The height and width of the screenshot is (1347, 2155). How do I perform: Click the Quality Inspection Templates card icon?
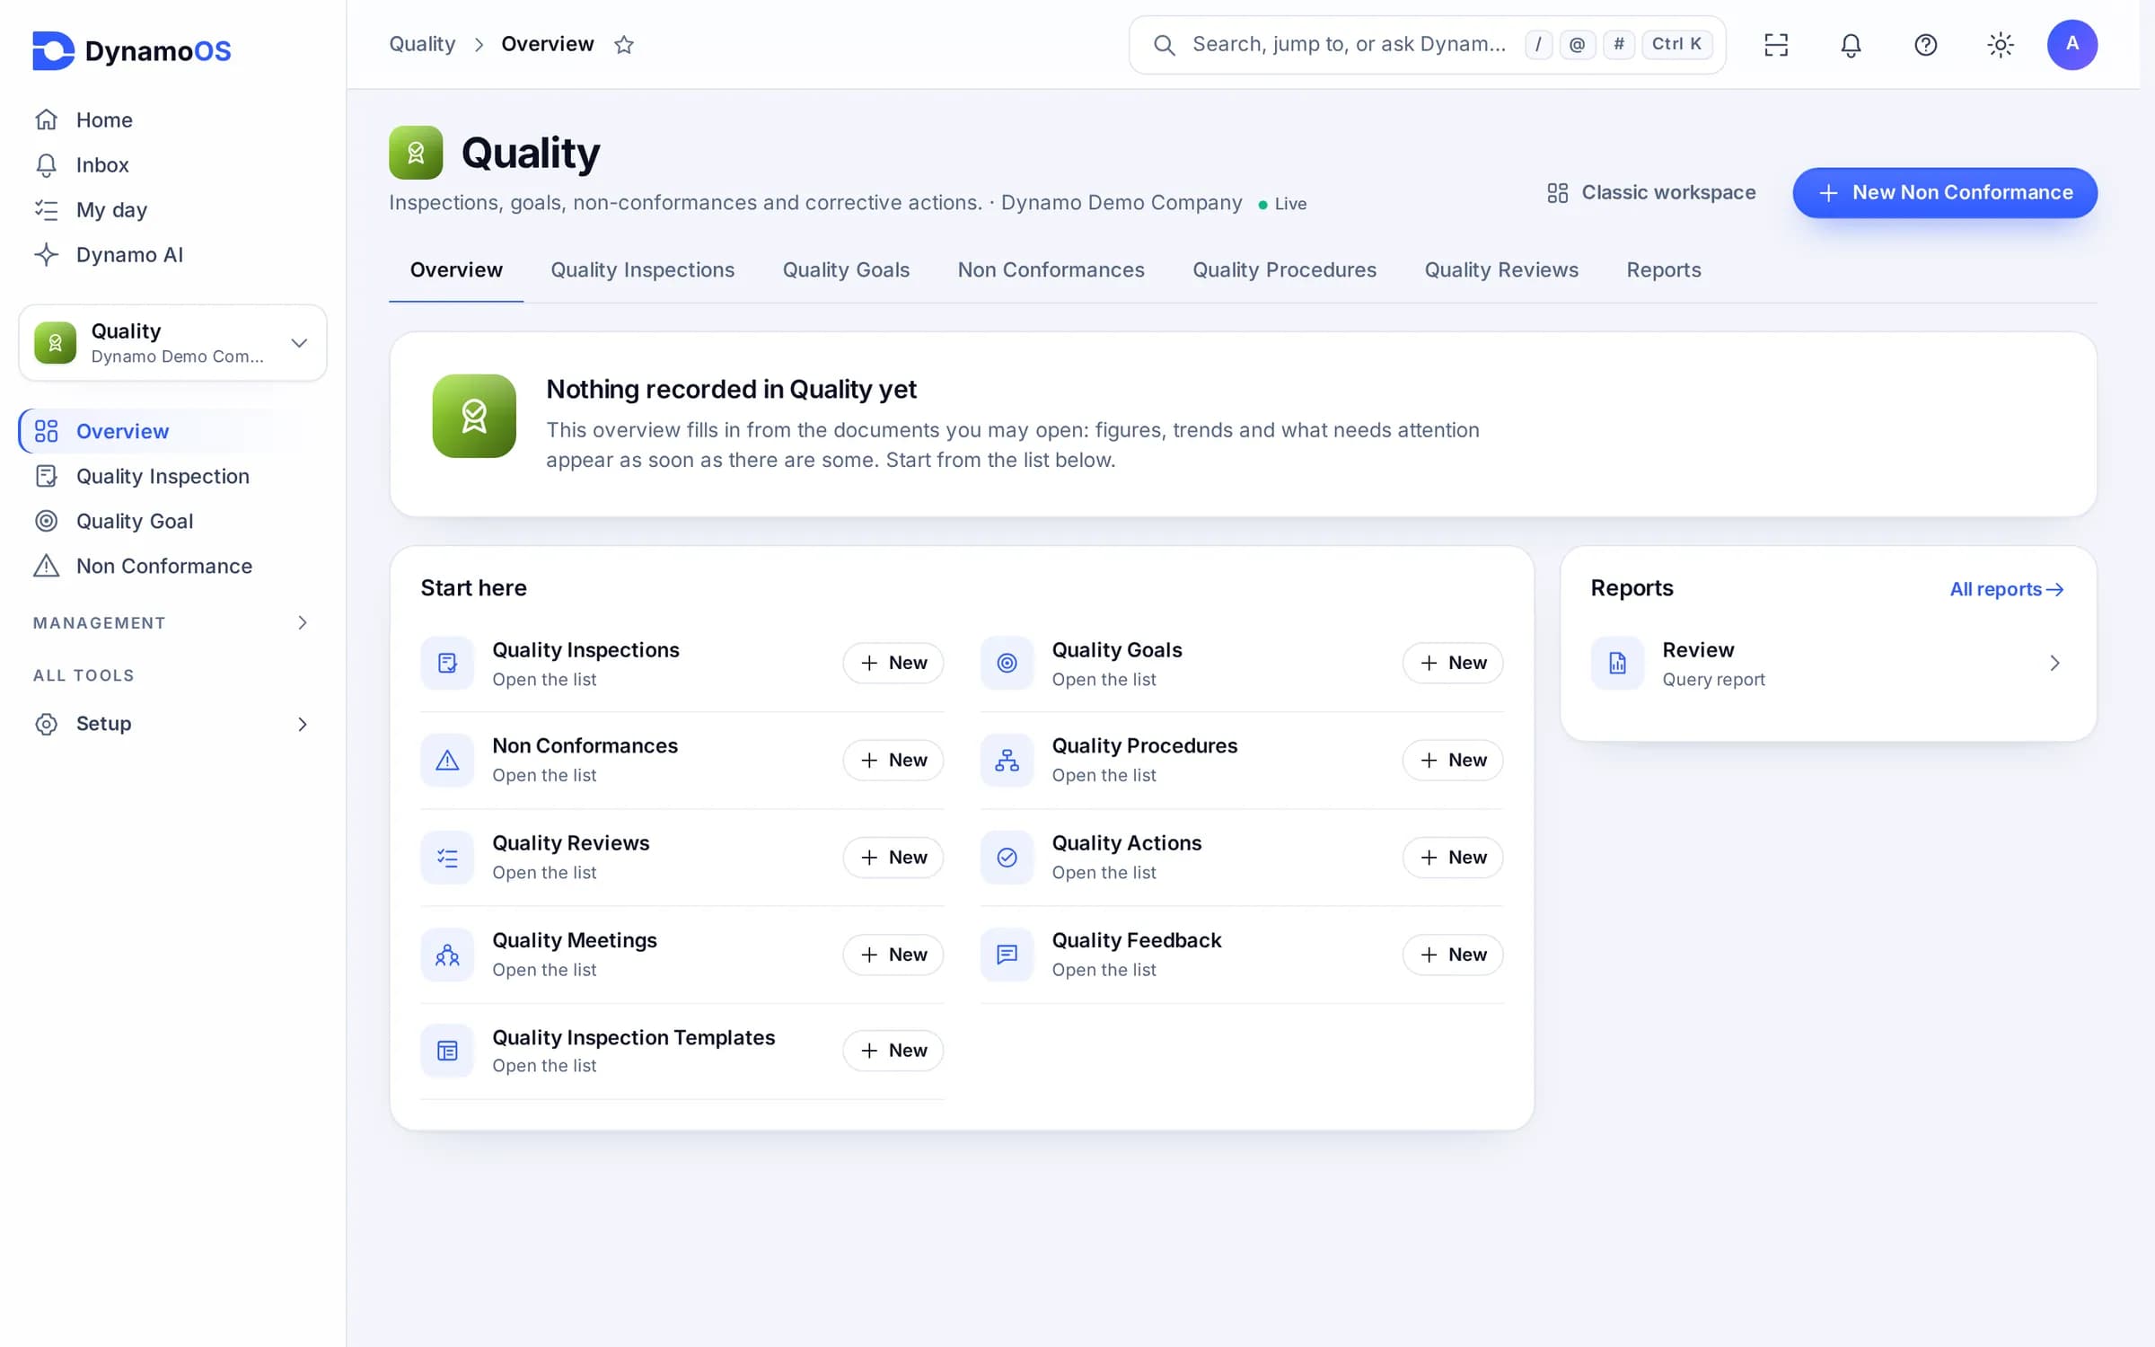coord(447,1051)
